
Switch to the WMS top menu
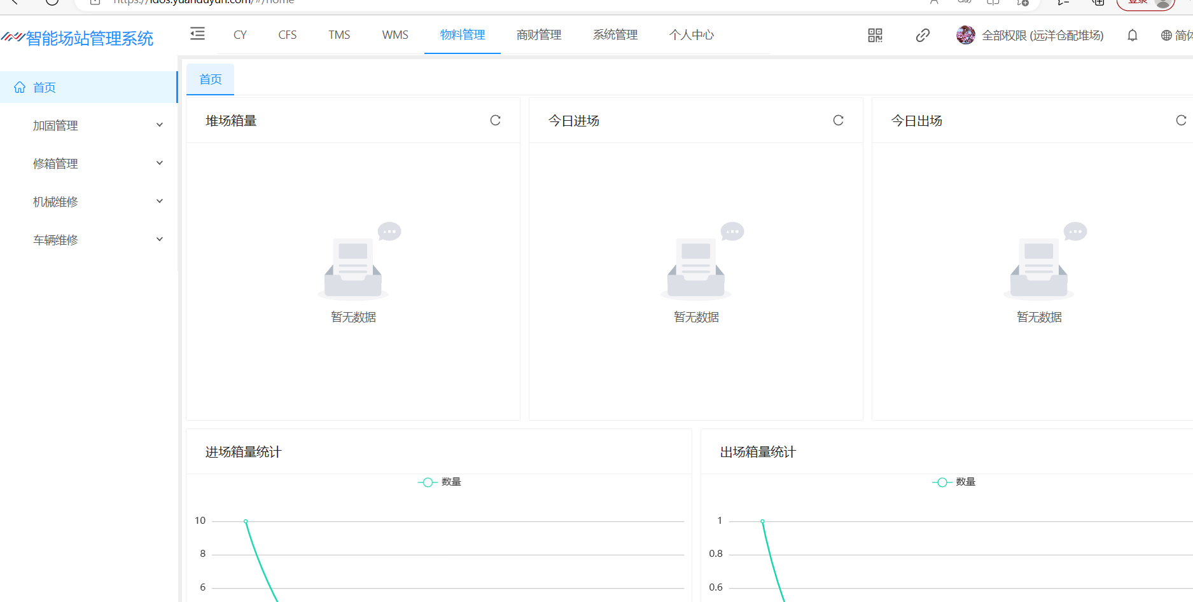coord(395,35)
